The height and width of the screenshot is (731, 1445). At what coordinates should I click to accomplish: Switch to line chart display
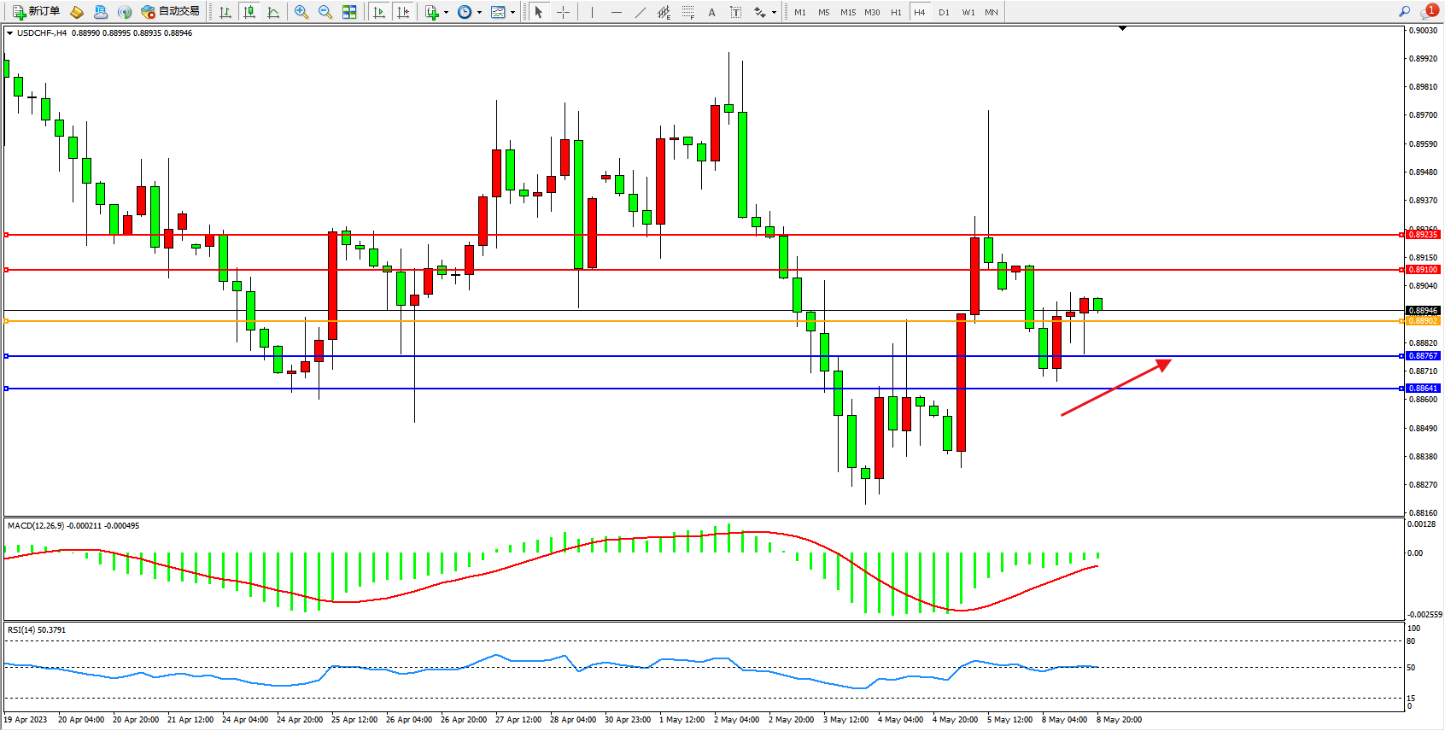(x=273, y=12)
